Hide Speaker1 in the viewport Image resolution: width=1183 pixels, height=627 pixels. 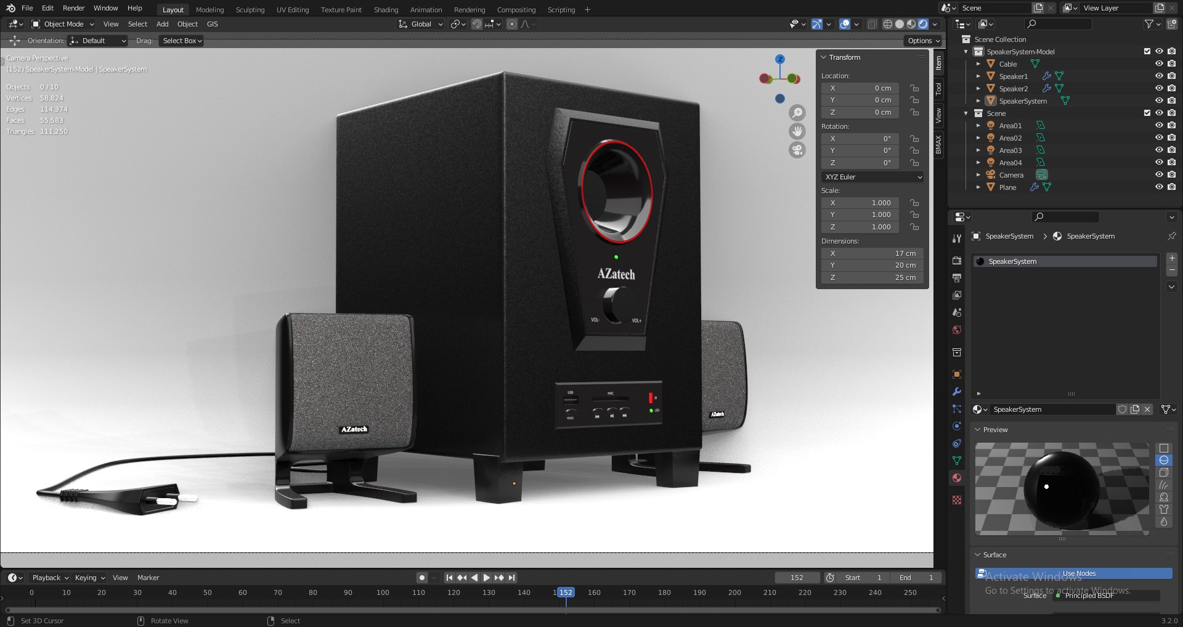pos(1159,76)
